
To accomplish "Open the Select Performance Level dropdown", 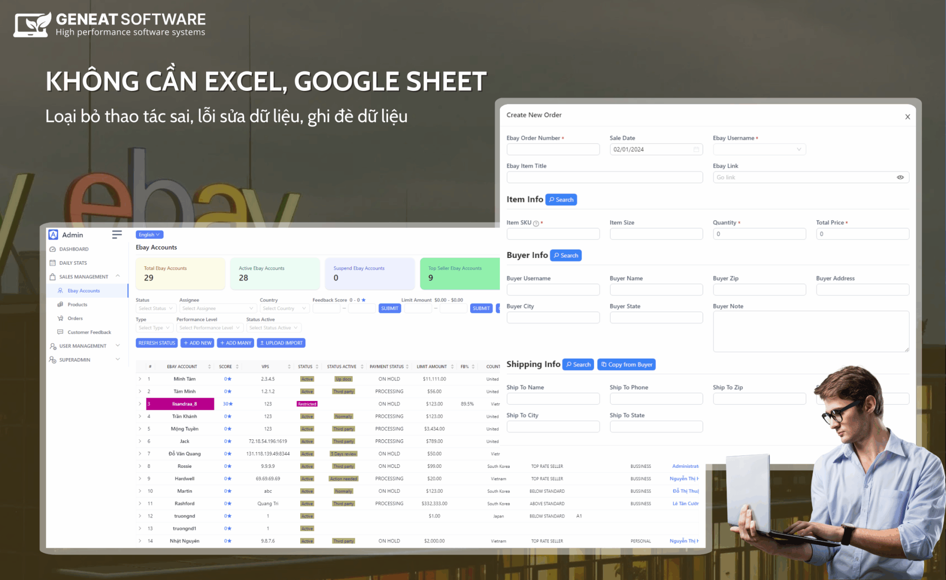I will point(210,328).
